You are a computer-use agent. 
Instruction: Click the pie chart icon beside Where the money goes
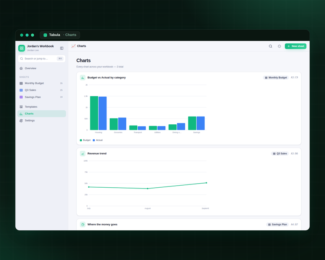pyautogui.click(x=83, y=225)
